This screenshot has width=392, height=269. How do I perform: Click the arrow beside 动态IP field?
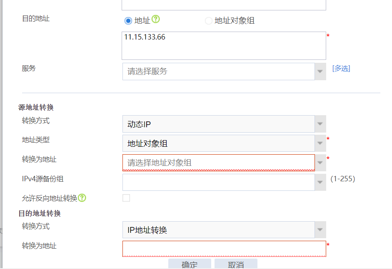pyautogui.click(x=320, y=124)
